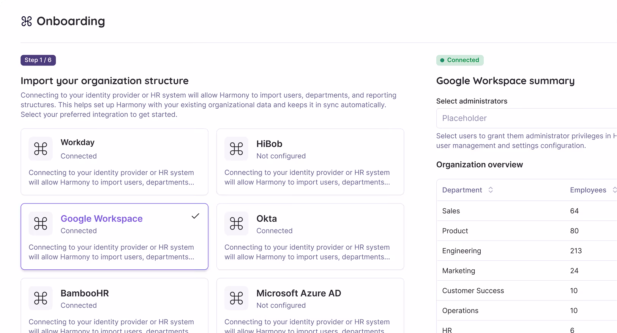Click the Connected status under Workday

click(x=79, y=156)
